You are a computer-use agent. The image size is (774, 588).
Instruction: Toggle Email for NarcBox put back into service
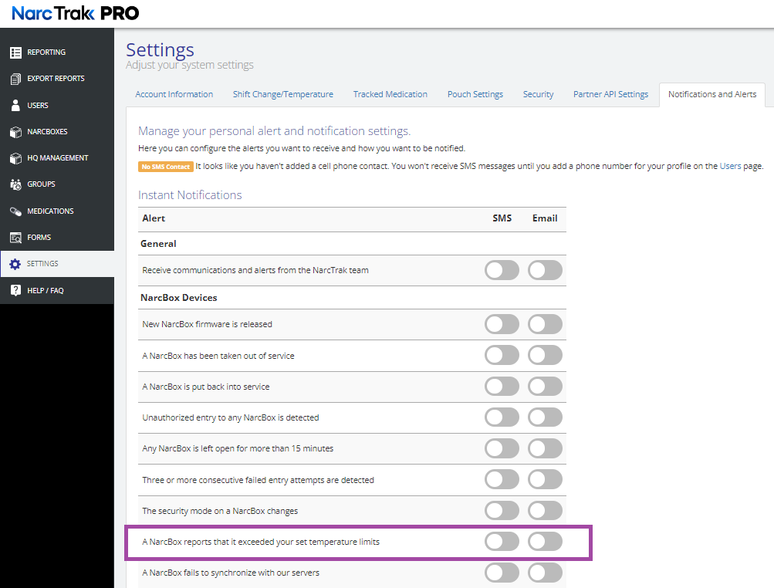(x=545, y=387)
